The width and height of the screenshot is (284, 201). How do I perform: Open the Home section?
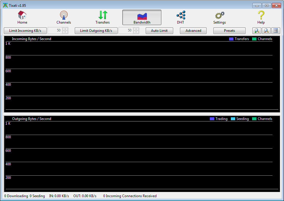click(x=22, y=17)
